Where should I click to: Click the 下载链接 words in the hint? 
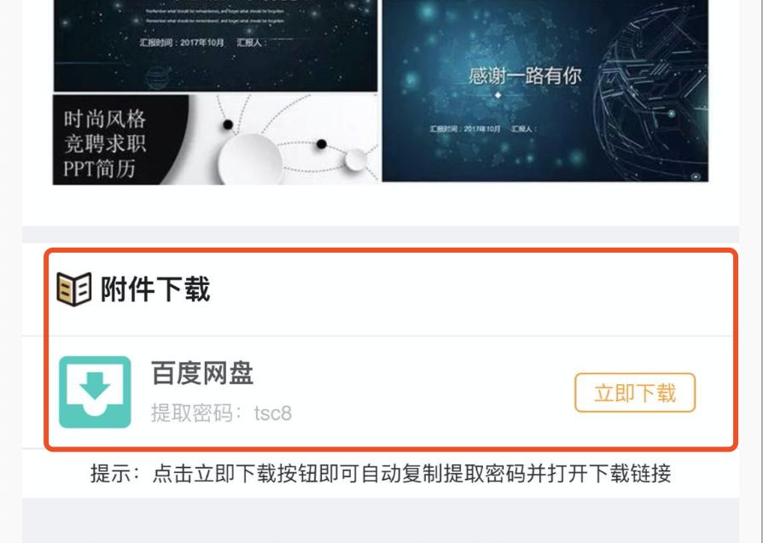click(x=630, y=473)
